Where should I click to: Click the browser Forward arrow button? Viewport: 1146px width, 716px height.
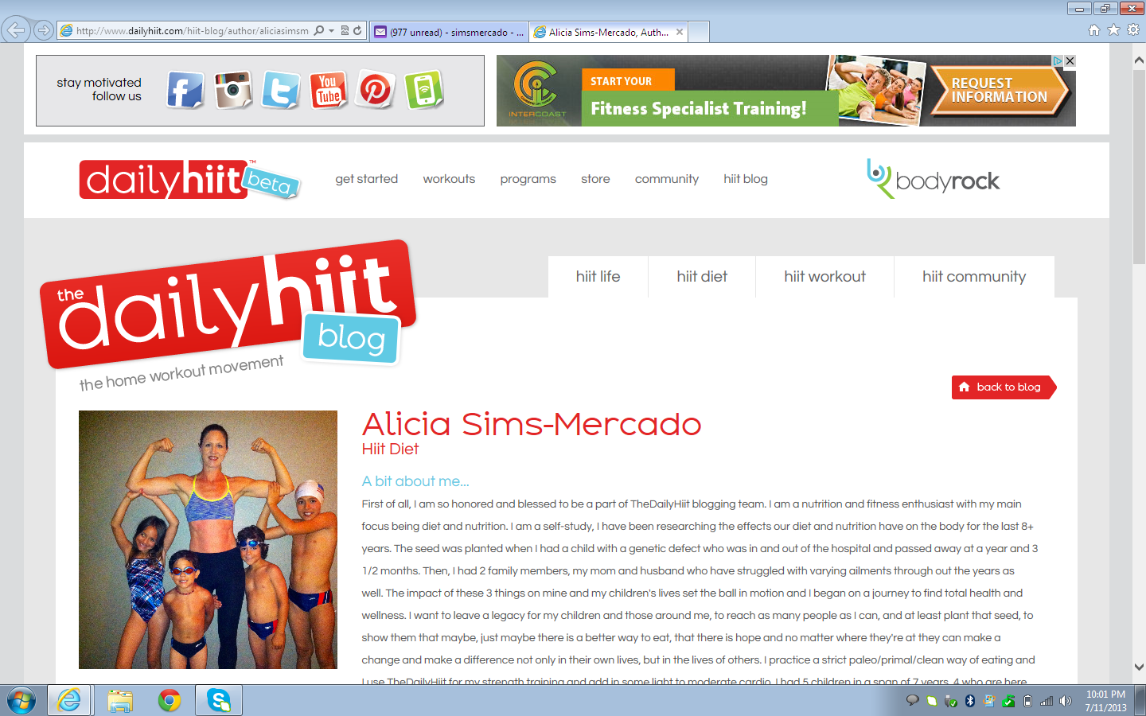(x=44, y=31)
